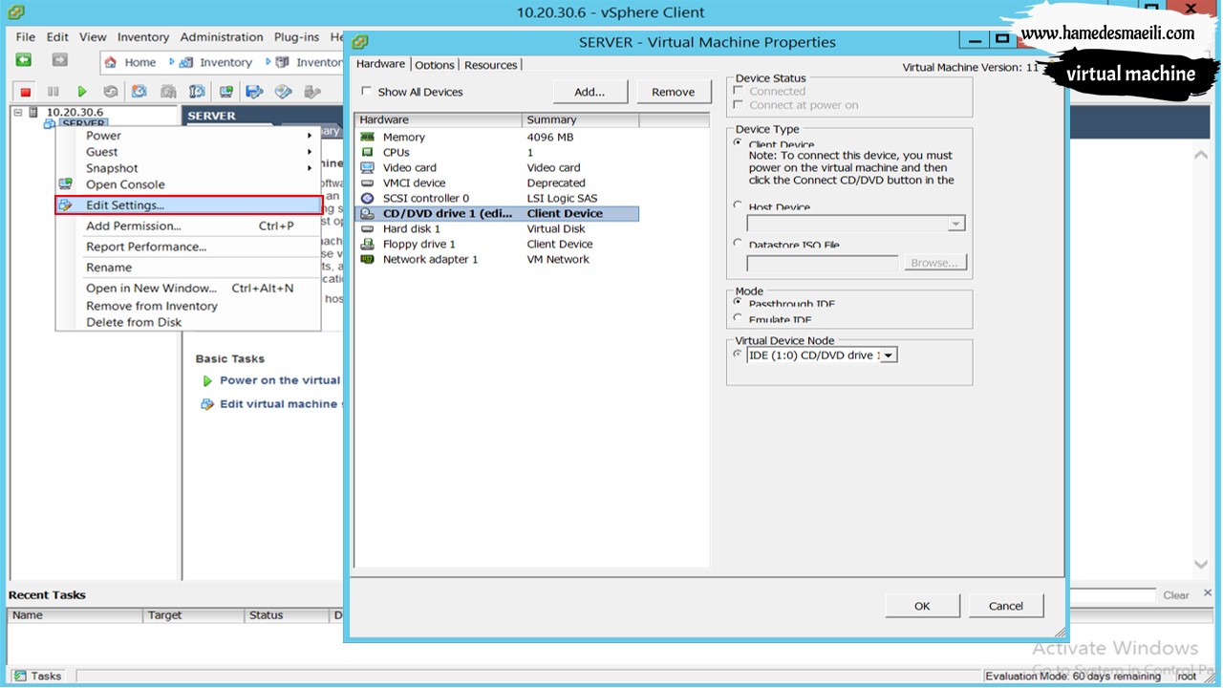Select the Host Device radio button

[x=738, y=204]
